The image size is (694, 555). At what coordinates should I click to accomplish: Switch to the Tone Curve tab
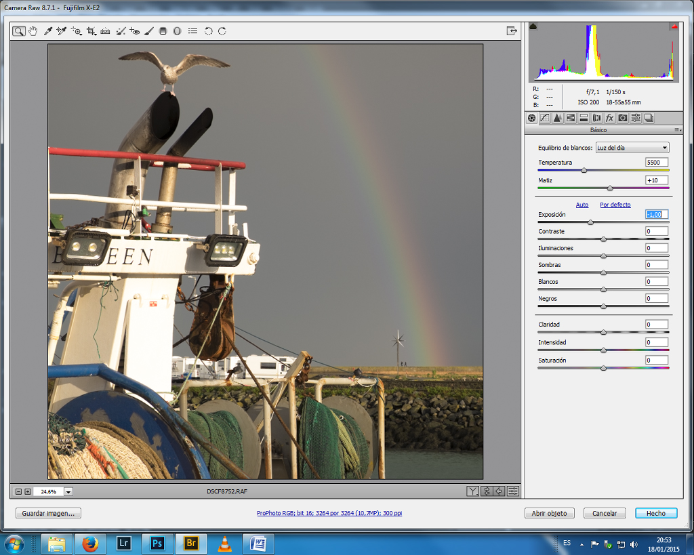click(545, 118)
